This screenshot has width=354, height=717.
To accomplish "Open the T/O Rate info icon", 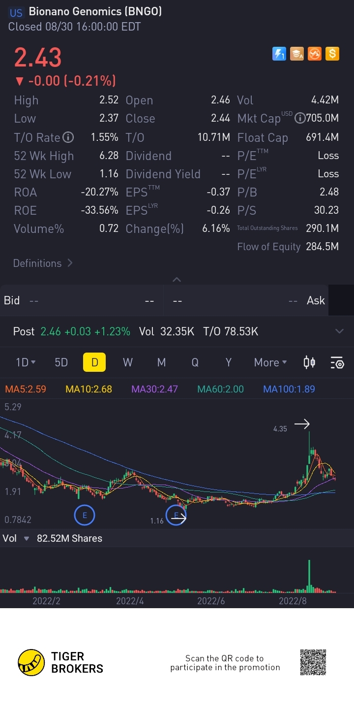I will tap(68, 137).
